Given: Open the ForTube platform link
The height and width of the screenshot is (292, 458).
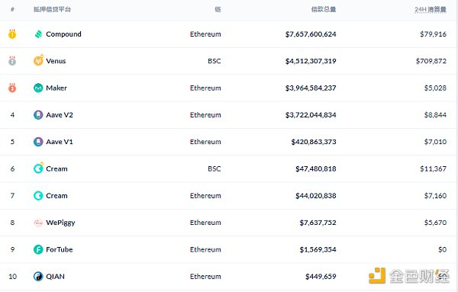Looking at the screenshot, I should (60, 249).
